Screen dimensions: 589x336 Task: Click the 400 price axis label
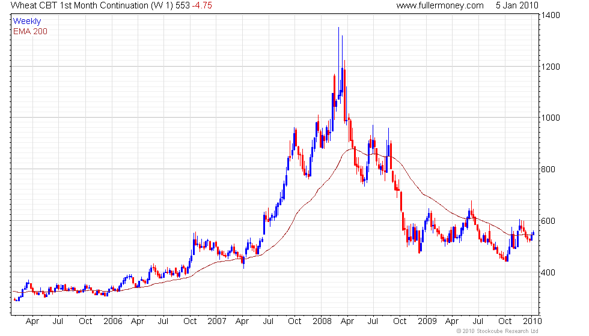point(548,272)
